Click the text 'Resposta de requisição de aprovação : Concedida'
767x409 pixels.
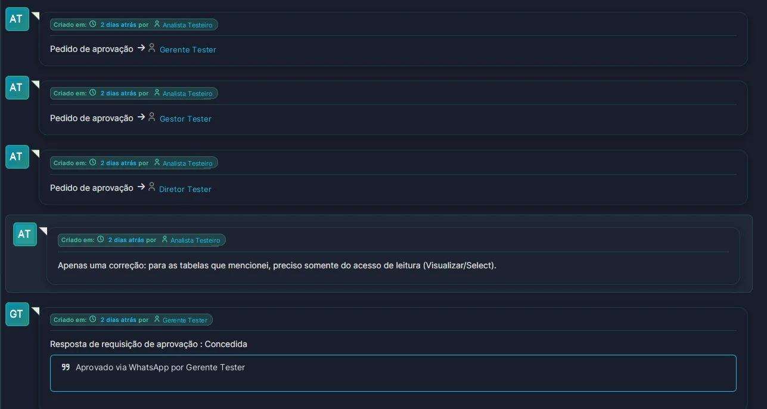pyautogui.click(x=148, y=344)
